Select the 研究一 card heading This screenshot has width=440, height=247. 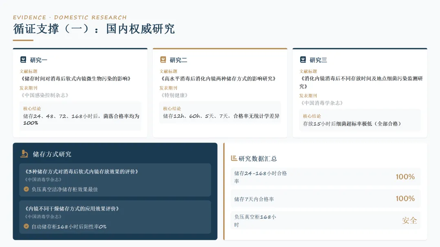click(38, 60)
